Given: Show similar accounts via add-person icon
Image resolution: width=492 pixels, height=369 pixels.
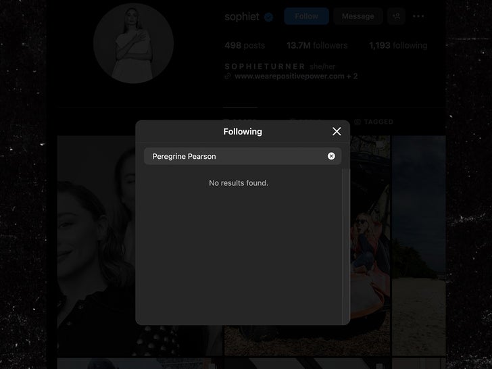Looking at the screenshot, I should 397,16.
